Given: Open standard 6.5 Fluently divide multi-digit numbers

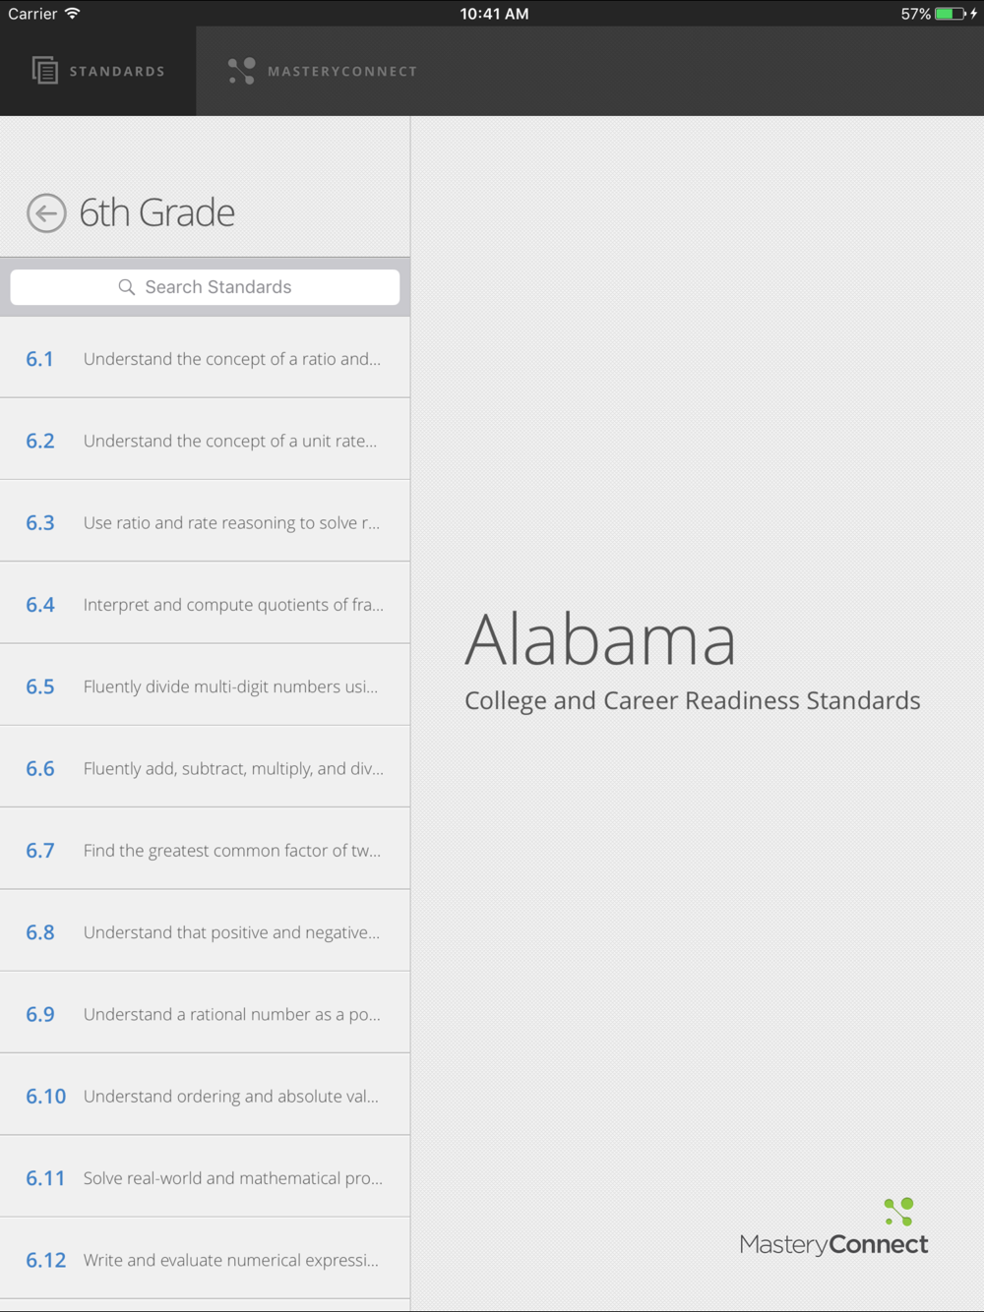Looking at the screenshot, I should click(205, 686).
